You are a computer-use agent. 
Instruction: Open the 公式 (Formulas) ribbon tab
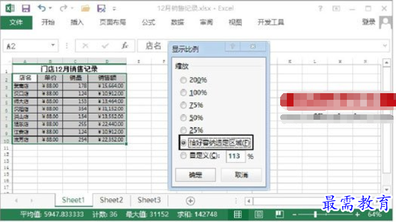click(148, 22)
